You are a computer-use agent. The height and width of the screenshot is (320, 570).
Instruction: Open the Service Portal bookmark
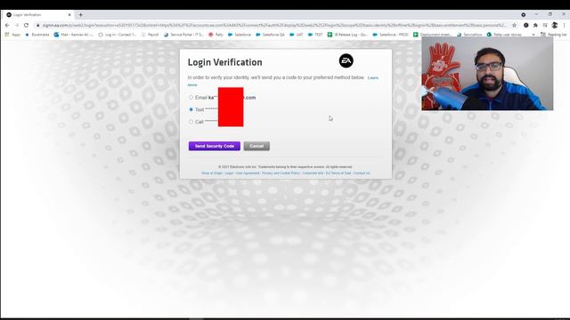click(x=184, y=35)
